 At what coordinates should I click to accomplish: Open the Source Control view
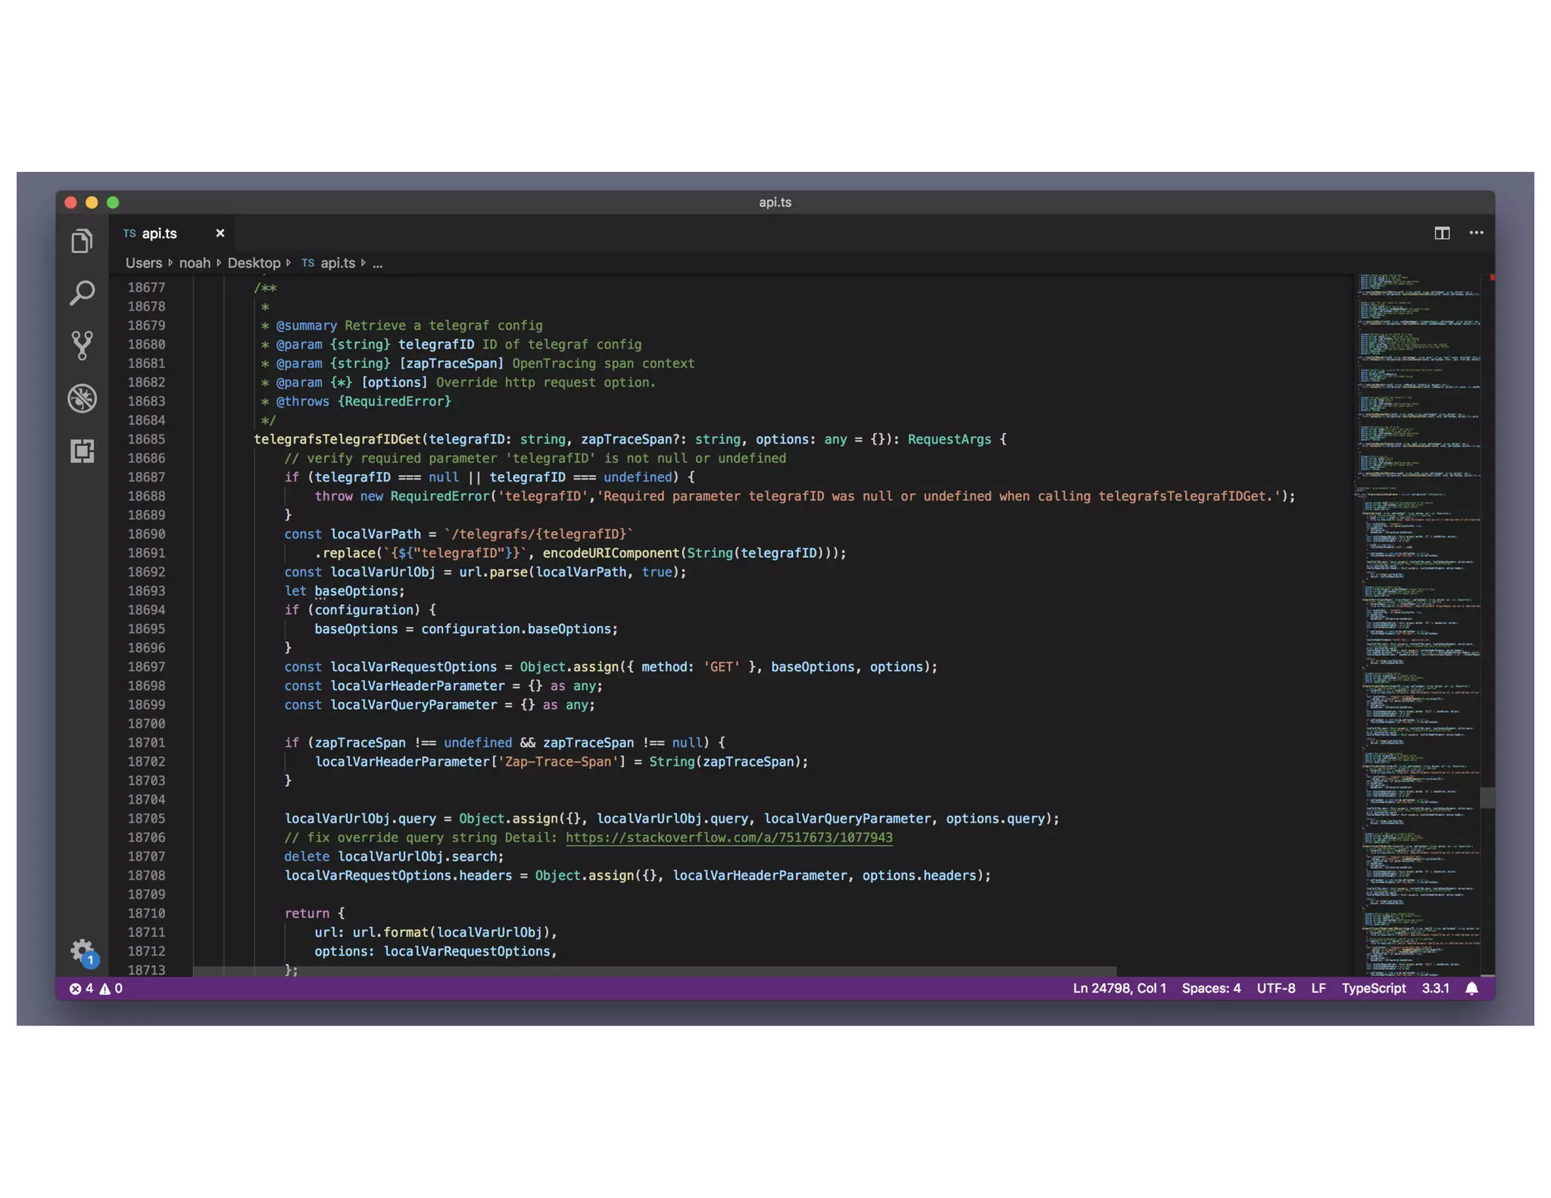(82, 345)
